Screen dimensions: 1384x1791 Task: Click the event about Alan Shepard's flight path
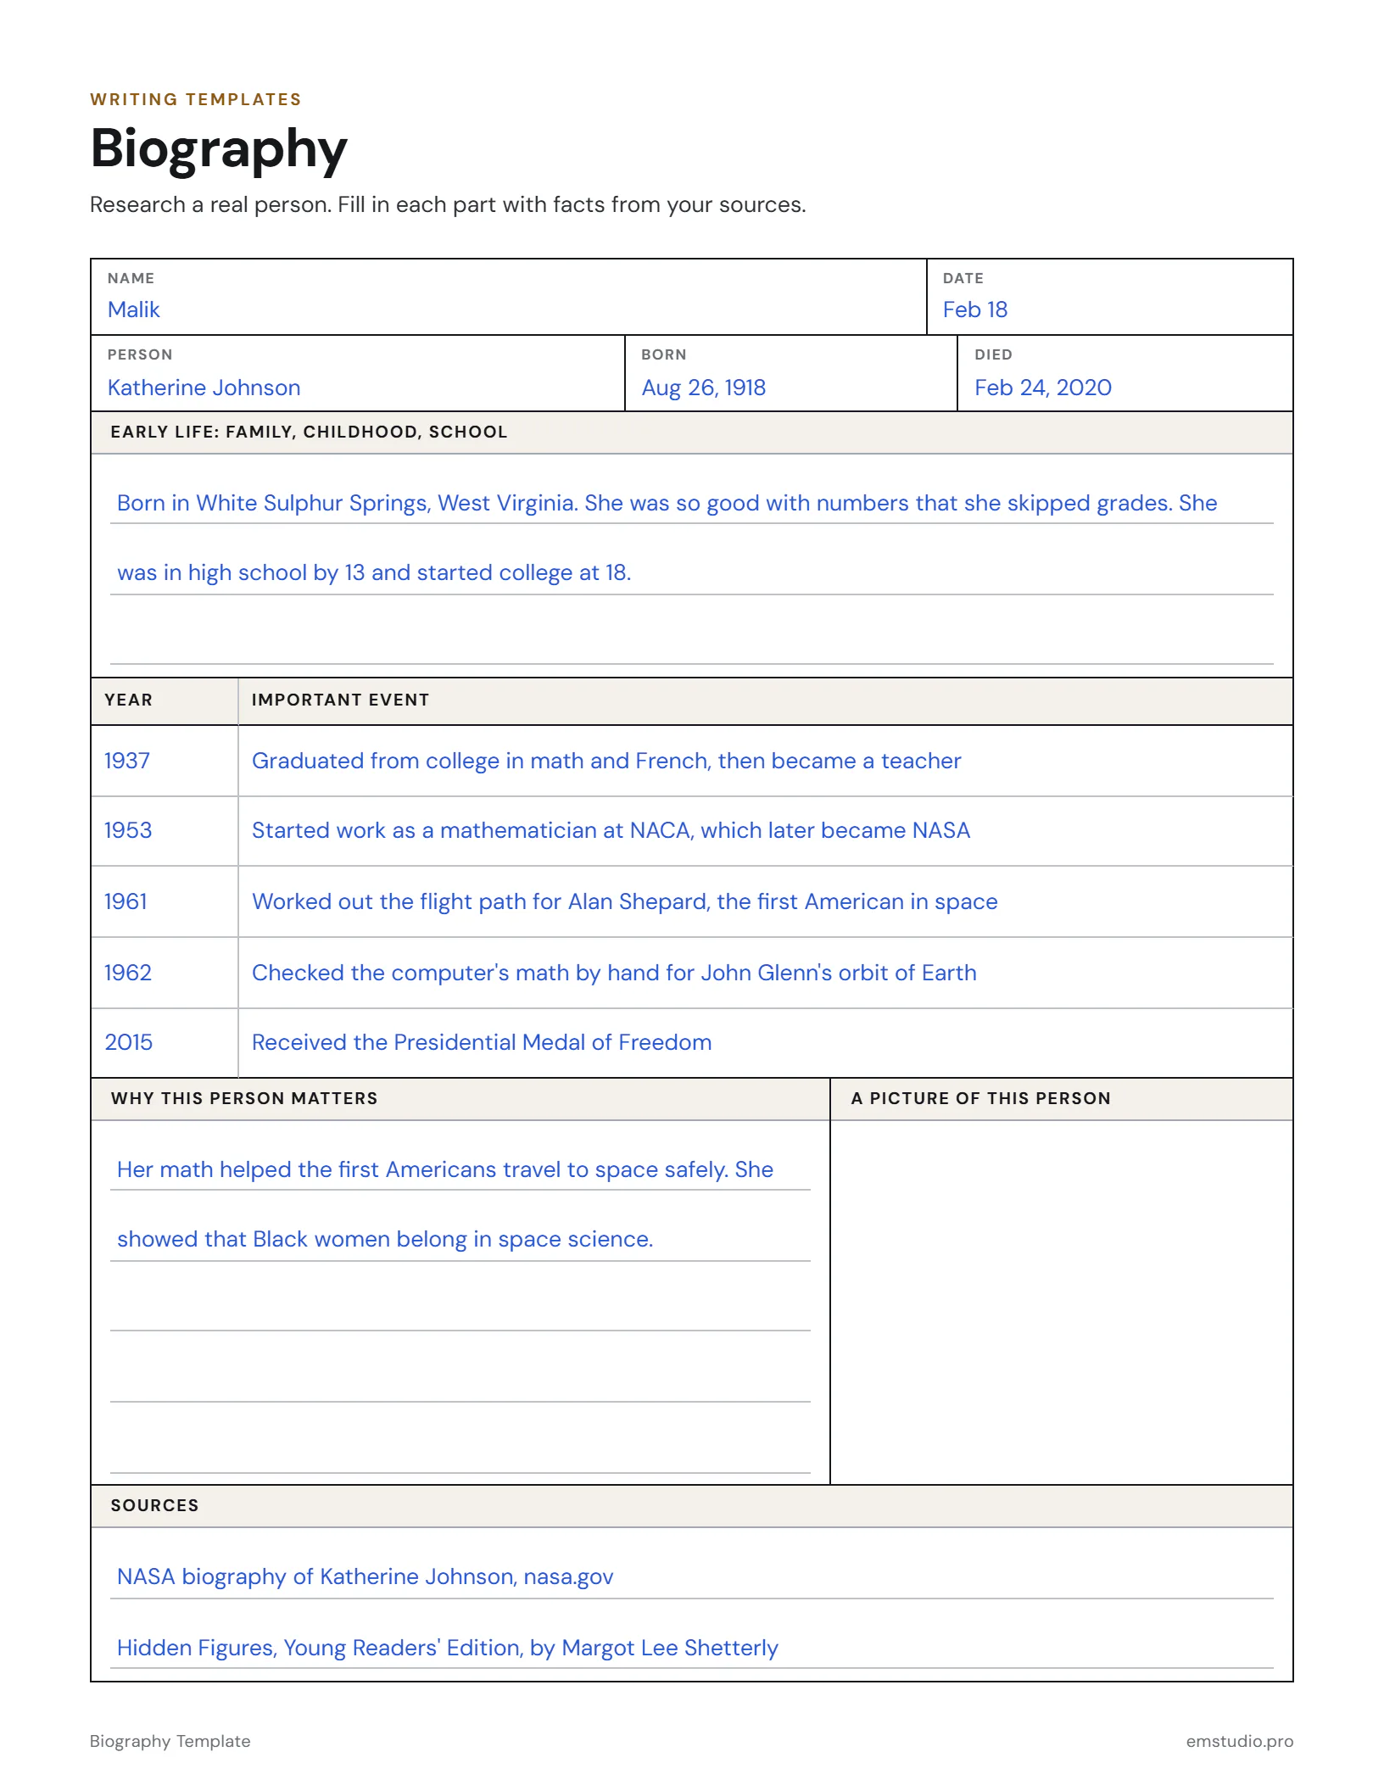624,901
